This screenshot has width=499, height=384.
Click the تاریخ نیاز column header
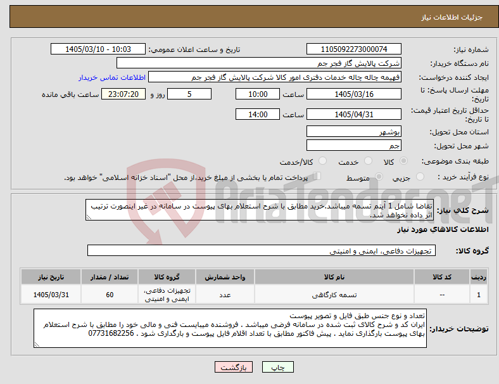[x=51, y=277]
